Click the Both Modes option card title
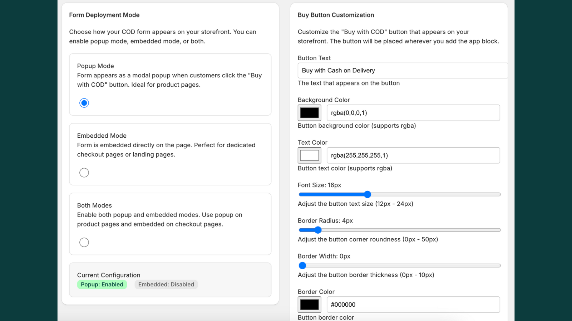Viewport: 572px width, 321px height. pyautogui.click(x=94, y=205)
